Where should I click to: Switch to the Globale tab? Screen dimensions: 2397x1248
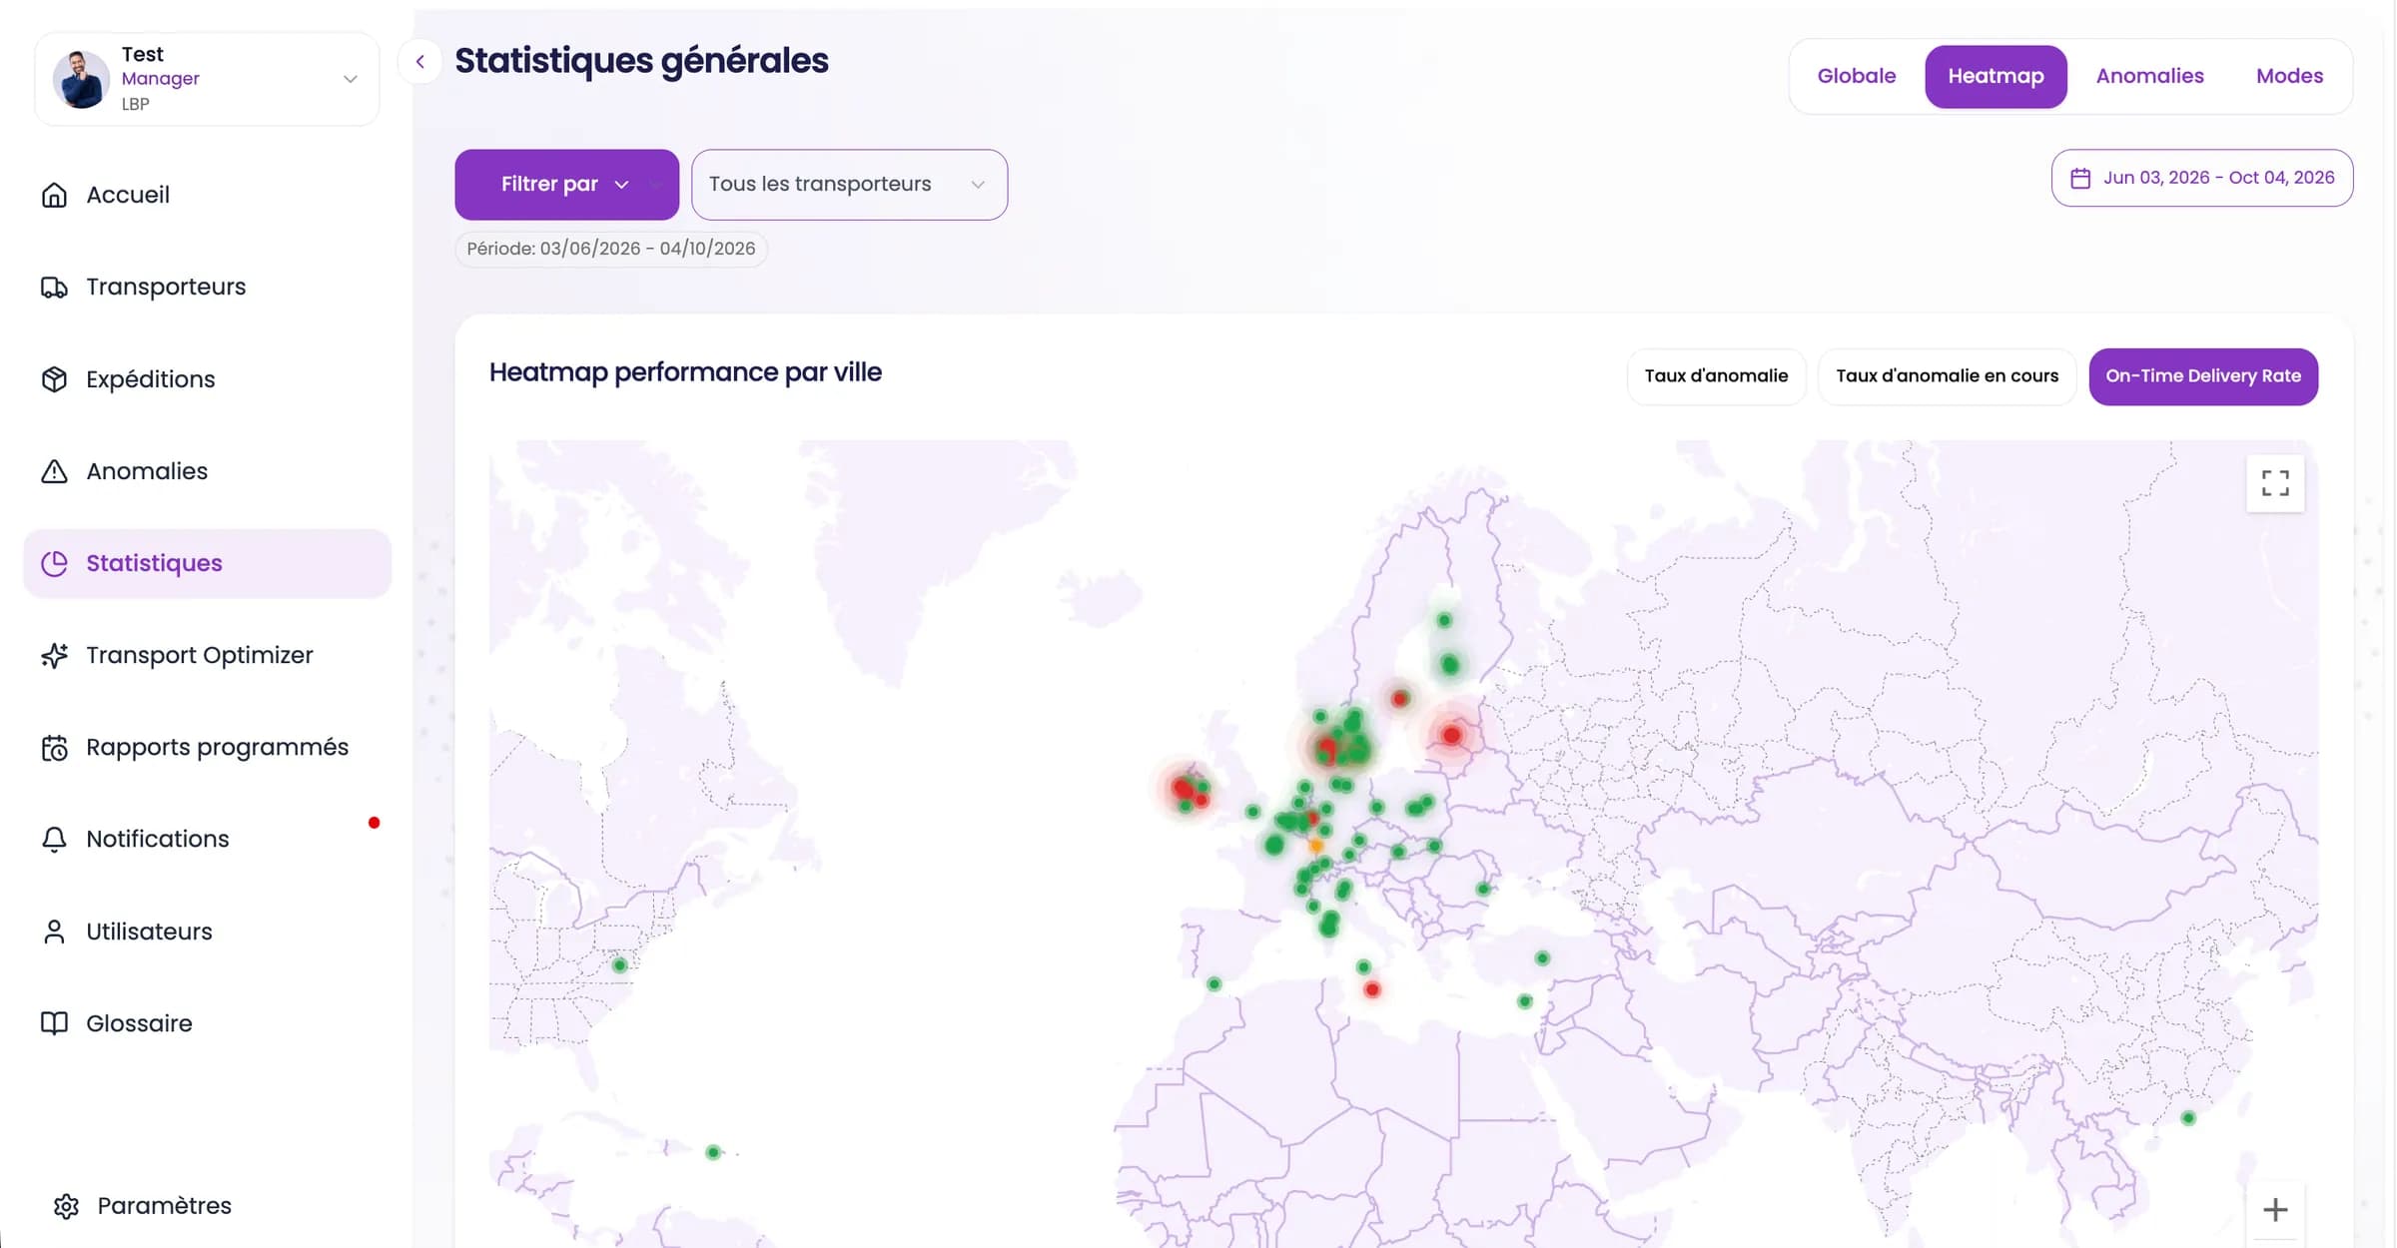(1856, 76)
